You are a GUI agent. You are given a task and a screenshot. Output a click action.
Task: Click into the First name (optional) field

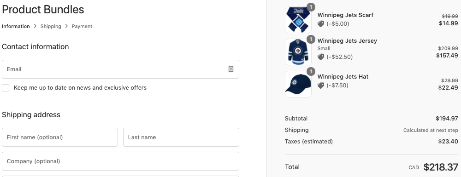pyautogui.click(x=60, y=137)
